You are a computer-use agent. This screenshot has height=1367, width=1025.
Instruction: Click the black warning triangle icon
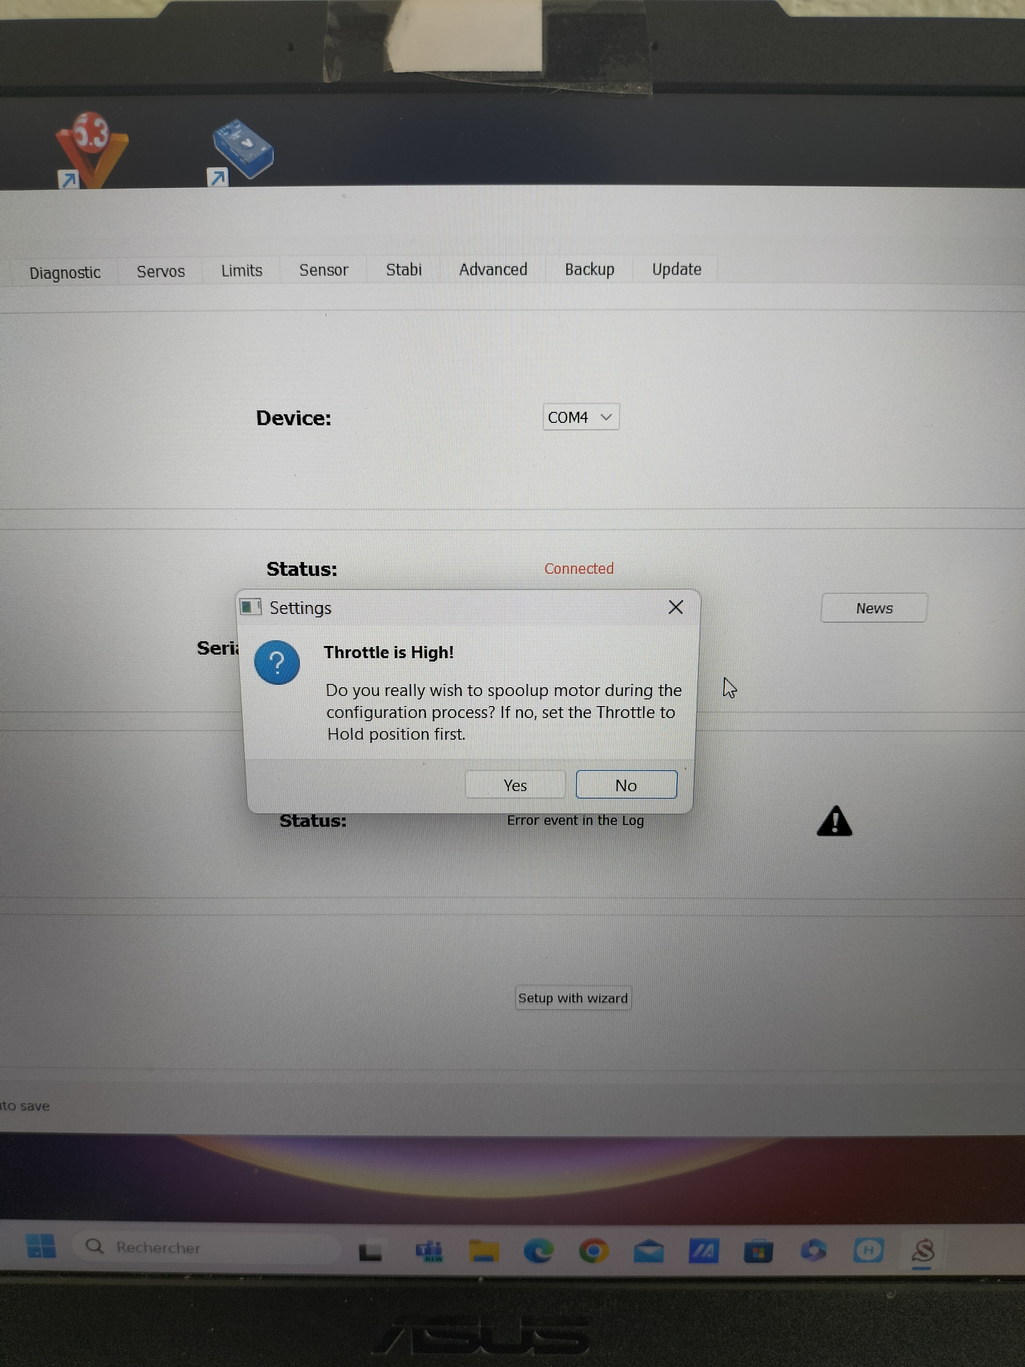click(x=834, y=821)
